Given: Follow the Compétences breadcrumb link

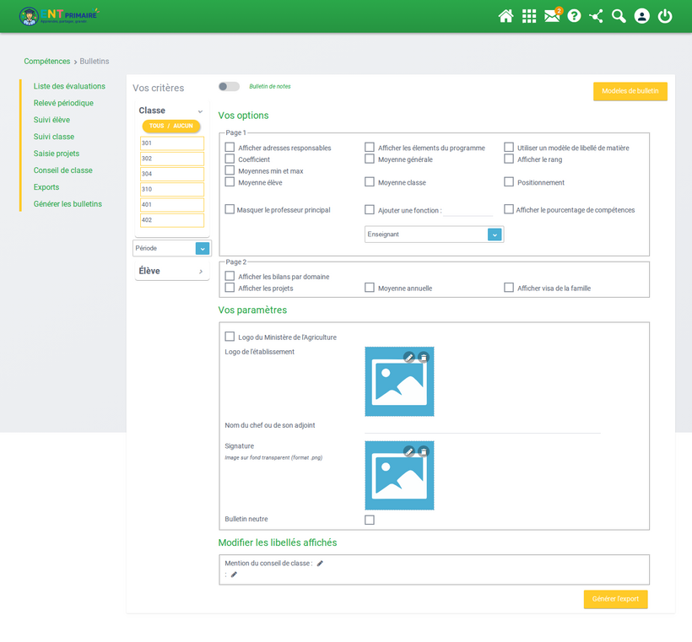Looking at the screenshot, I should [x=47, y=62].
